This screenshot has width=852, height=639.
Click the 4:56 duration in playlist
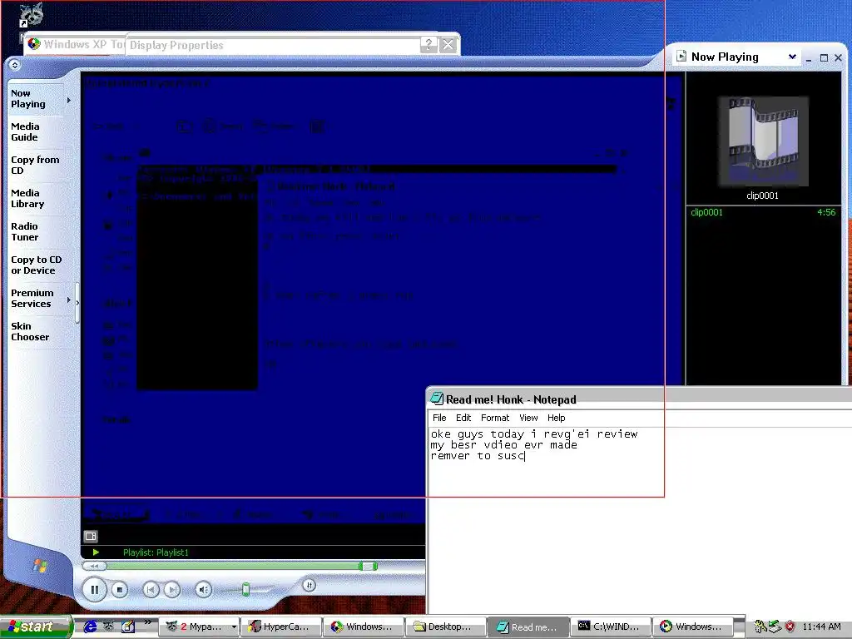(826, 212)
